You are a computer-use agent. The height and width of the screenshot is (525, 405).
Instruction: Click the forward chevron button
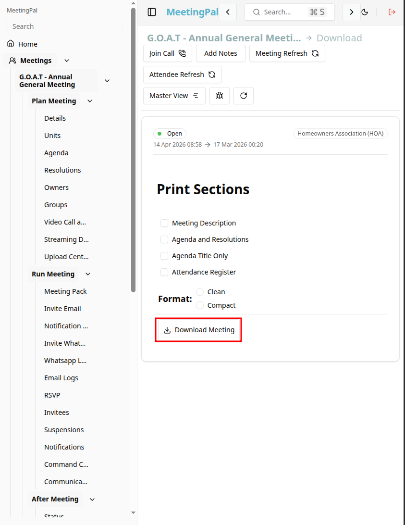click(352, 12)
